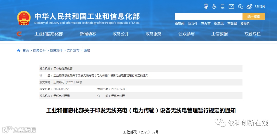Open the 专题专栏 nav menu
The height and width of the screenshot is (135, 277).
coord(252,34)
